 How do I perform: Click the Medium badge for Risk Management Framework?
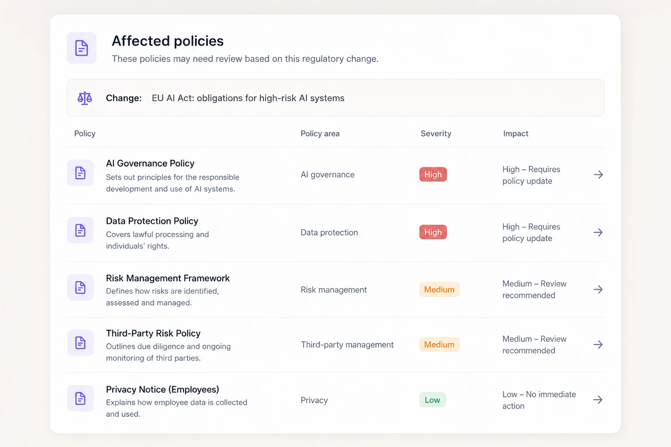(x=439, y=289)
